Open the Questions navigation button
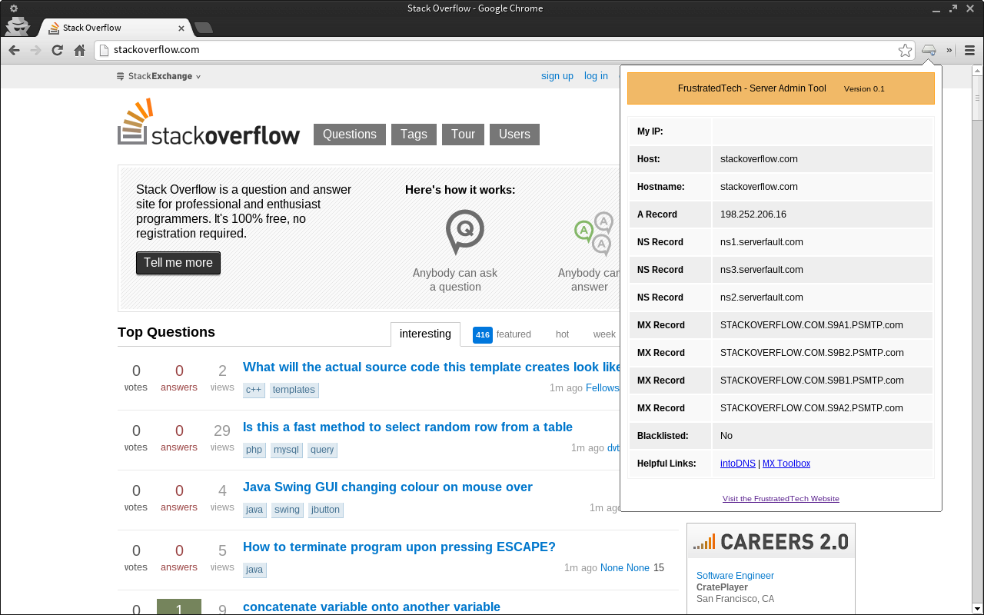 [350, 134]
